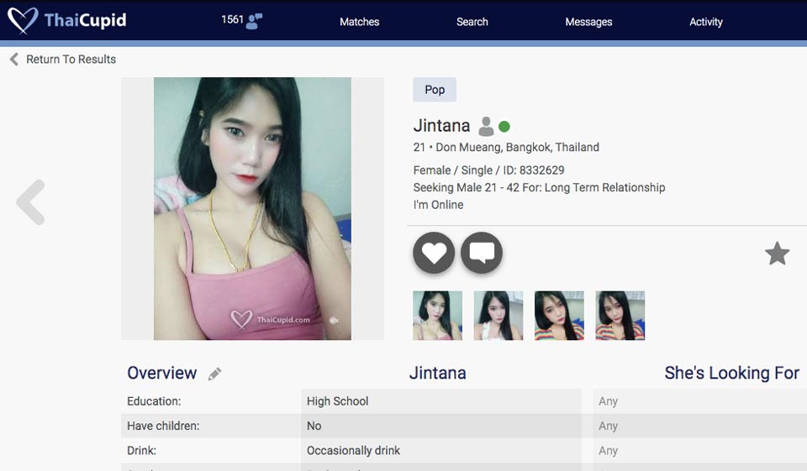Image resolution: width=807 pixels, height=471 pixels.
Task: Click the green online status dot
Action: click(504, 127)
